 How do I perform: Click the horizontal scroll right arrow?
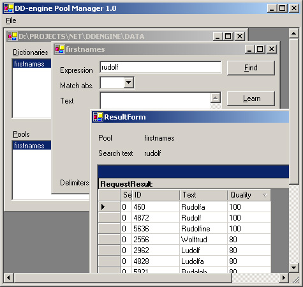(284, 278)
